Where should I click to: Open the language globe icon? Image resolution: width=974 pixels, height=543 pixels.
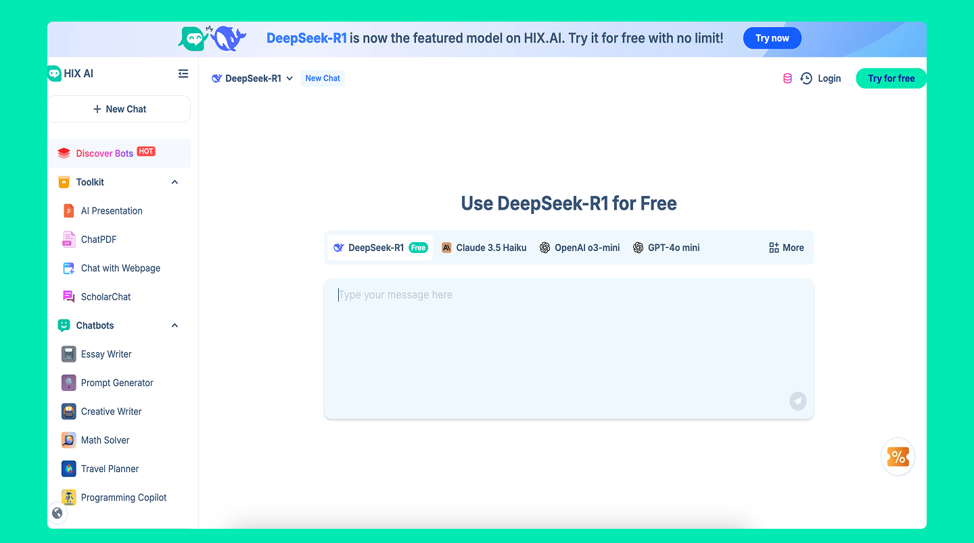[57, 513]
